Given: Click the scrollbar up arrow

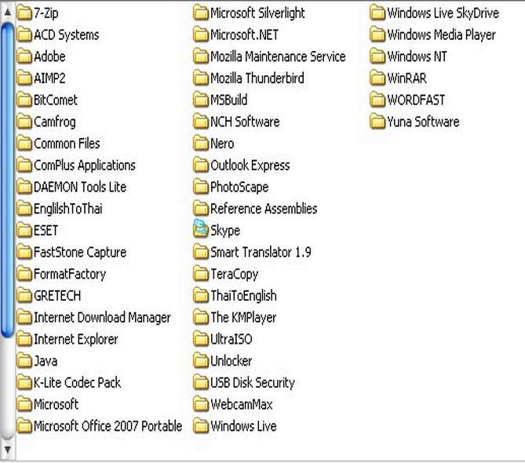Looking at the screenshot, I should point(7,12).
